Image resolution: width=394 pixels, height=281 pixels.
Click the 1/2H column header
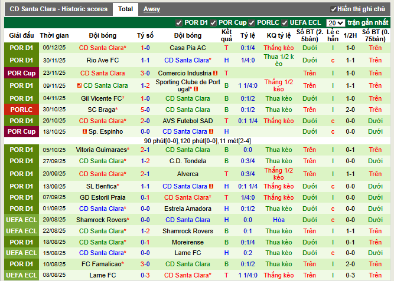point(350,35)
